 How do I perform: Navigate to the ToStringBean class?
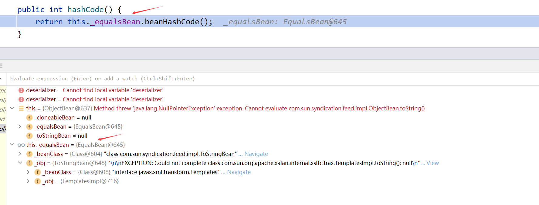(256, 154)
